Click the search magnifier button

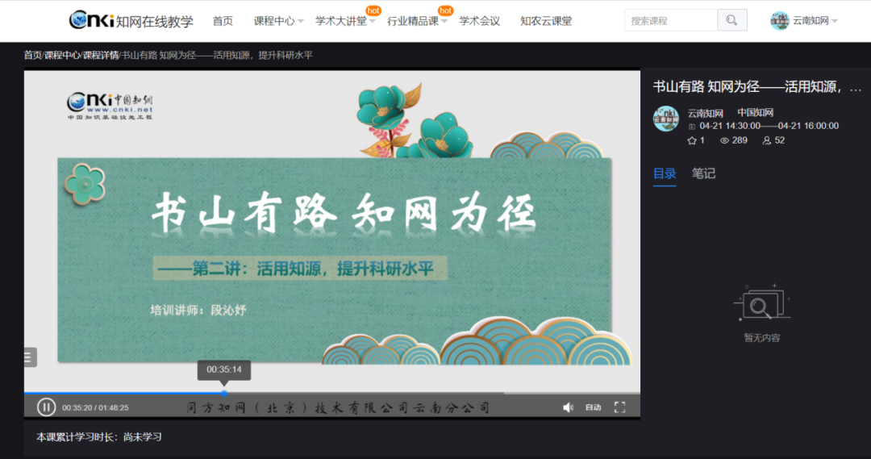pyautogui.click(x=732, y=20)
